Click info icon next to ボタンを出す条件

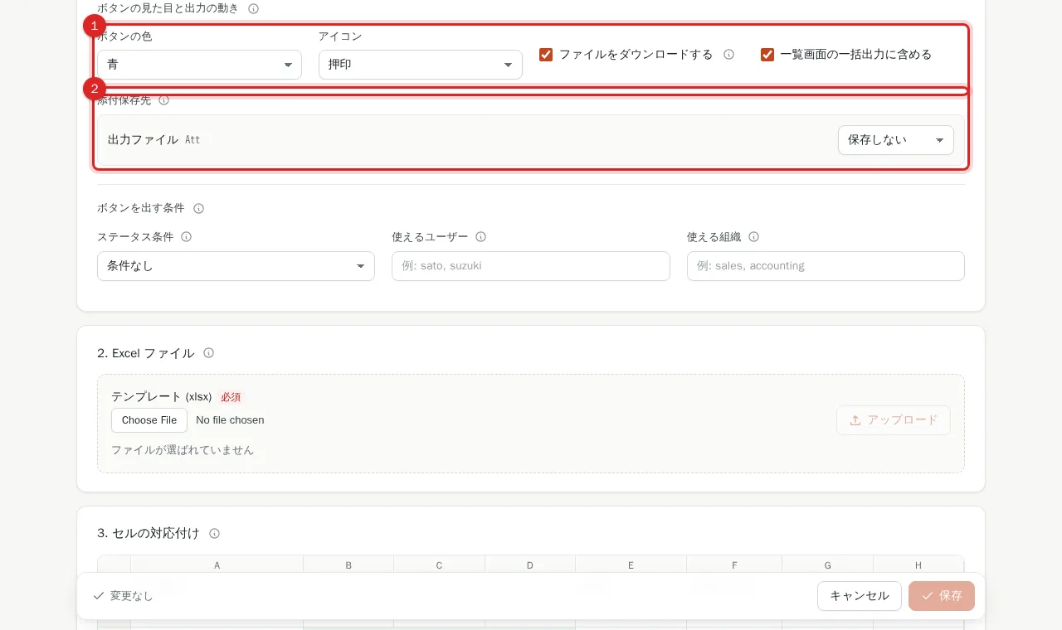199,209
